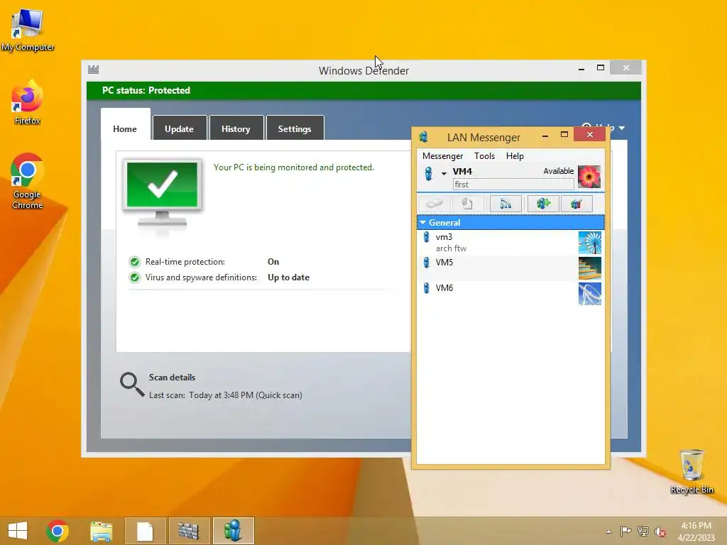Open Broadcast Message with the signal icon

[x=505, y=204]
